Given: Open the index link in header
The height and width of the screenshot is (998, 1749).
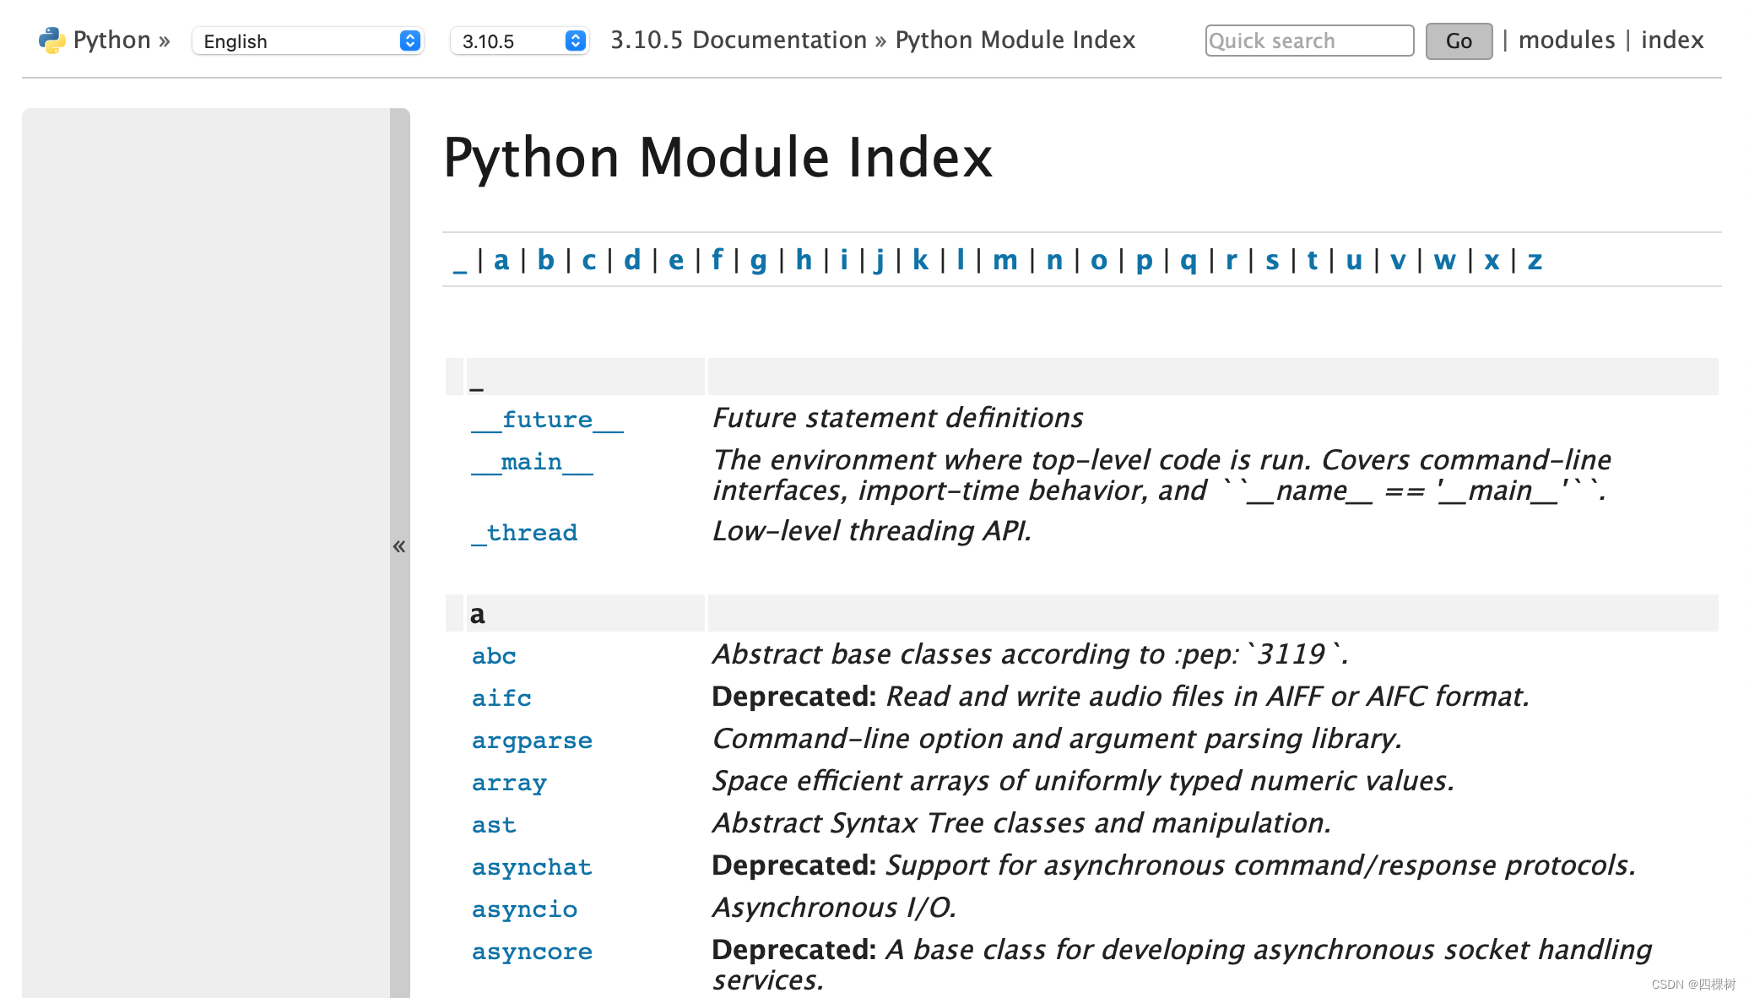Looking at the screenshot, I should [1672, 40].
